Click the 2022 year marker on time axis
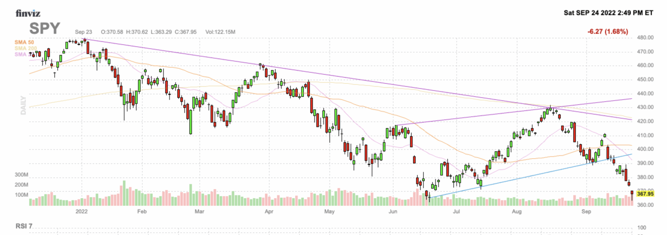Image resolution: width=667 pixels, height=235 pixels. point(82,211)
